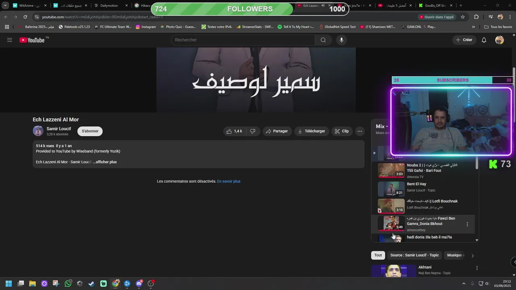Click Ouvrir dans l'appli button
This screenshot has width=516, height=290.
coord(437,17)
